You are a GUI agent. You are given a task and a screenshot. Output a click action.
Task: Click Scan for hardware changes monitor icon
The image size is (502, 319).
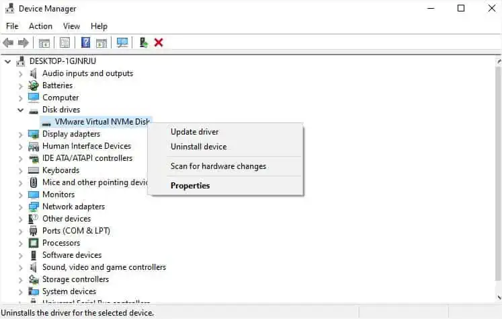pyautogui.click(x=122, y=42)
